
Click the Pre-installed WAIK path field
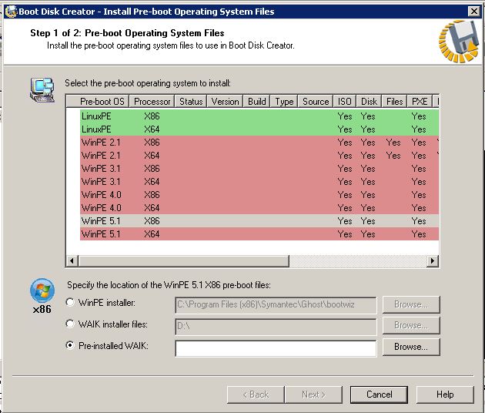click(276, 348)
